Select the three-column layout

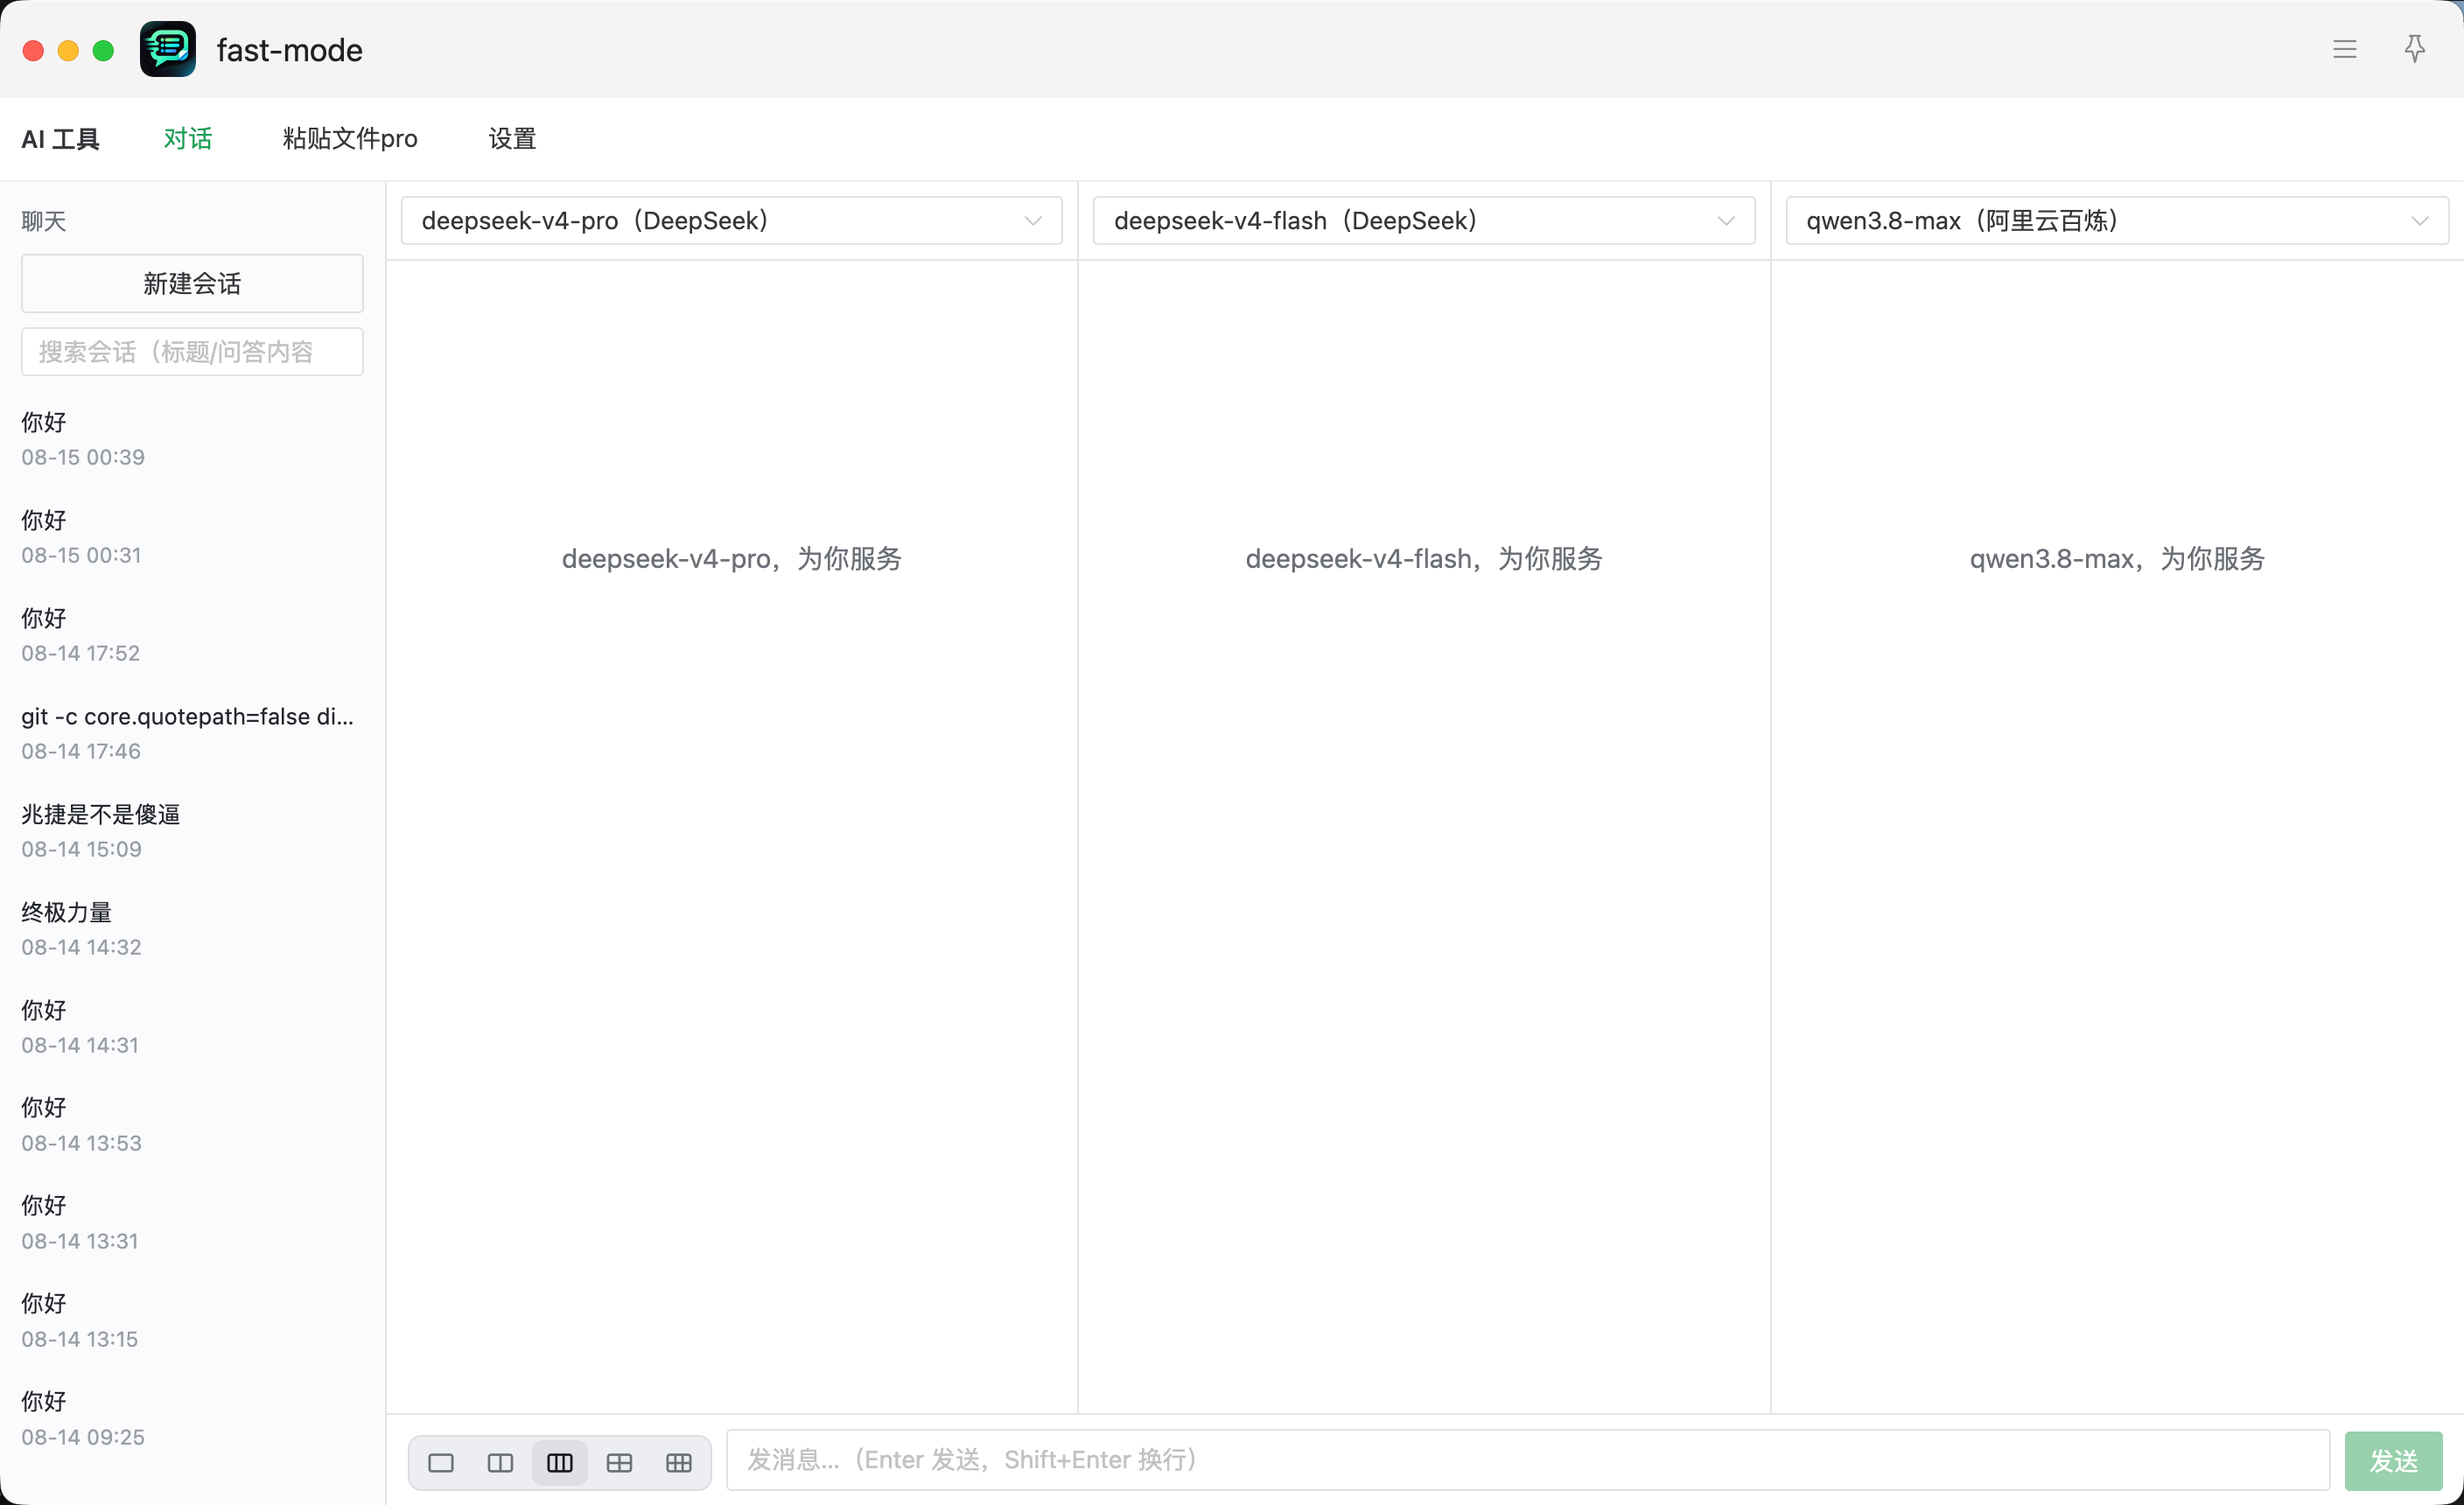coord(560,1462)
